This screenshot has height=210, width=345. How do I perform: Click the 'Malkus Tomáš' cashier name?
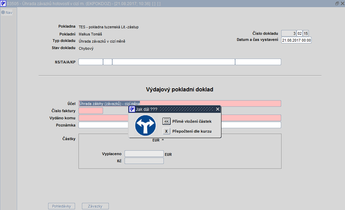(90, 34)
